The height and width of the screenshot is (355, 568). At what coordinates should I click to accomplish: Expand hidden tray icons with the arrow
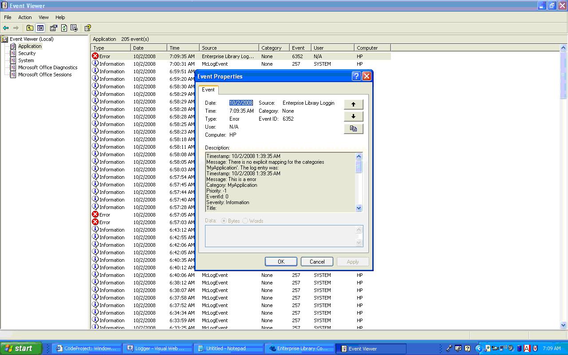(x=479, y=348)
